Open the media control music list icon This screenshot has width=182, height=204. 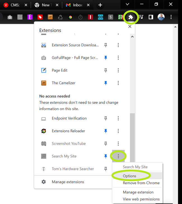141,17
